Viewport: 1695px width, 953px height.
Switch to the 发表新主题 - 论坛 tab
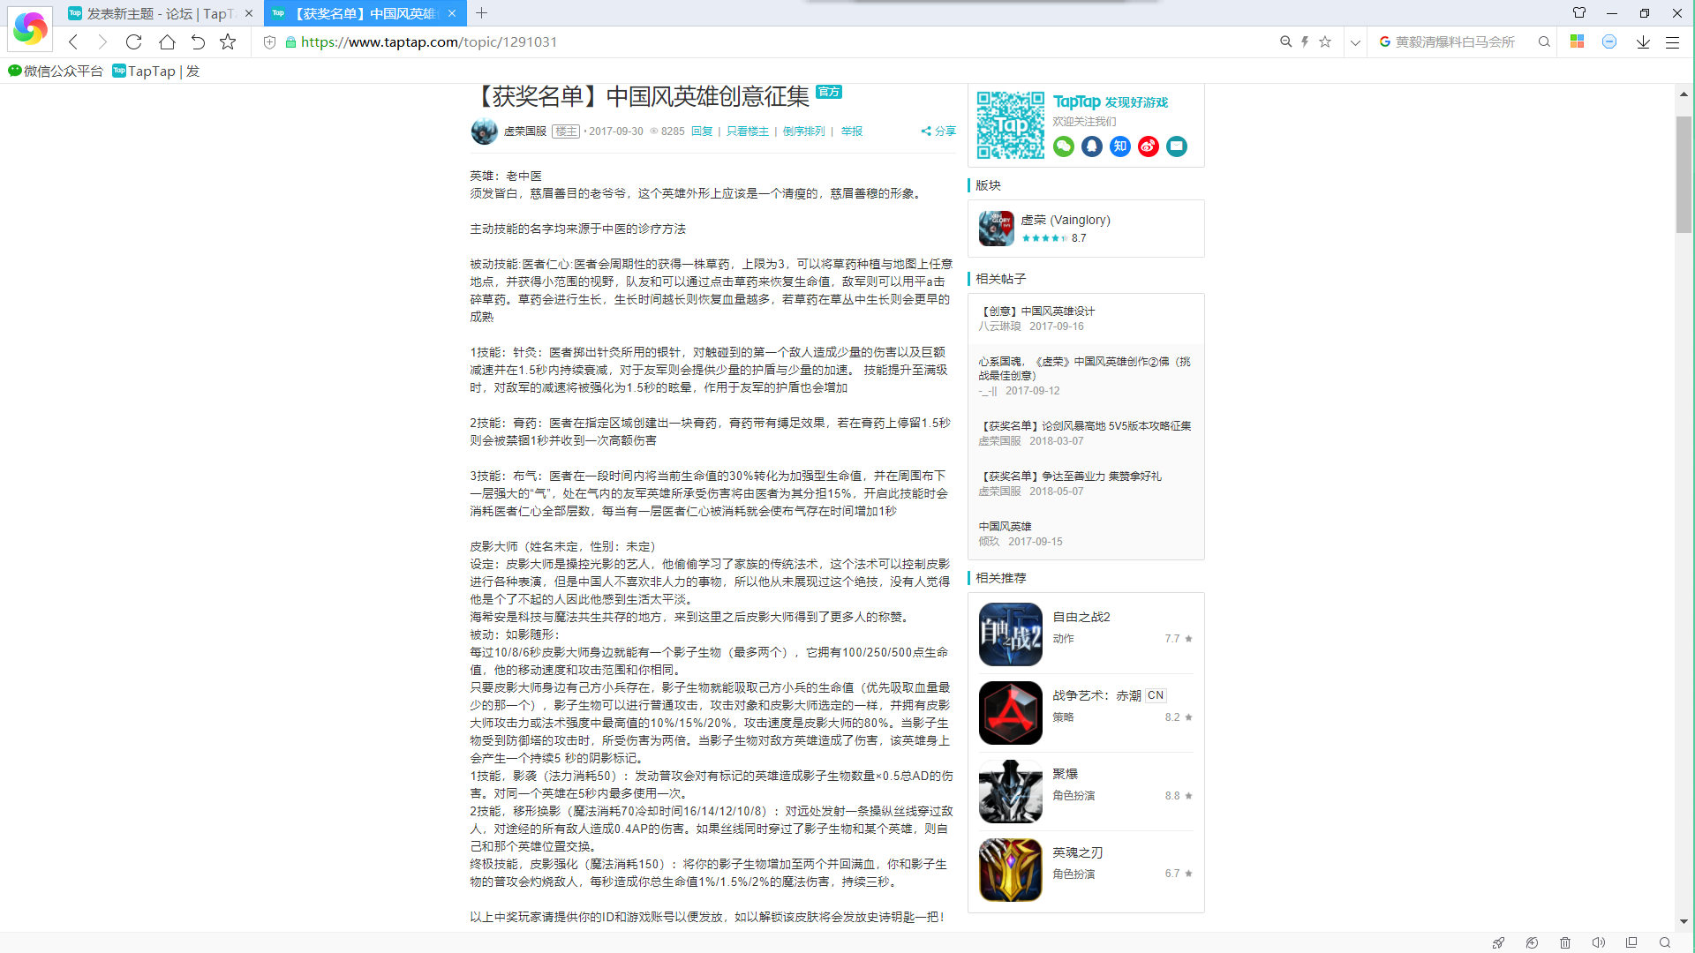tap(161, 13)
